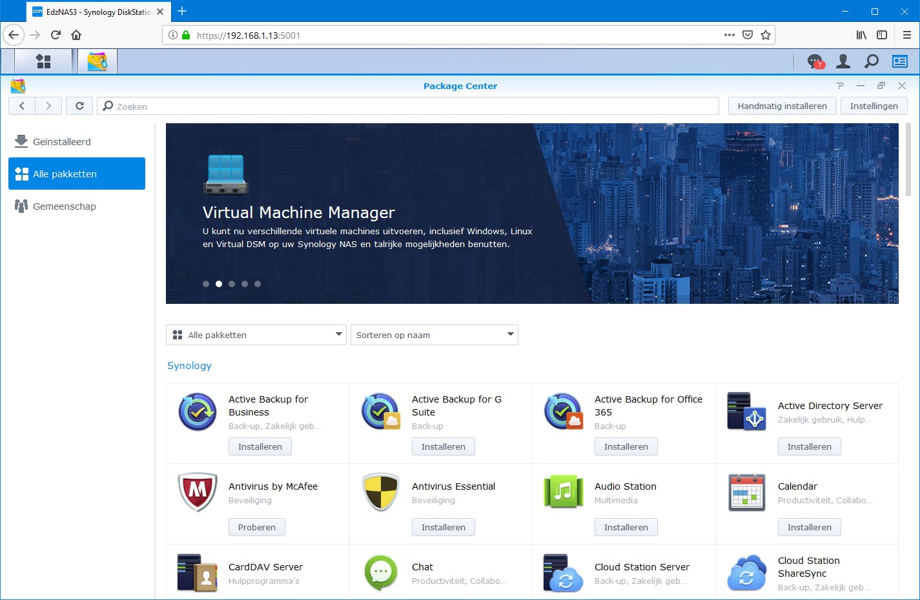Expand the Sorteren op naam dropdown
Image resolution: width=920 pixels, height=600 pixels.
click(x=434, y=335)
